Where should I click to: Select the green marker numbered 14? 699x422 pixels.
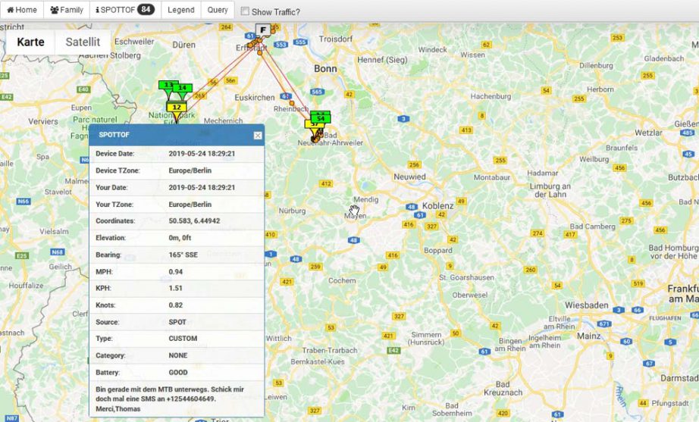tap(183, 88)
